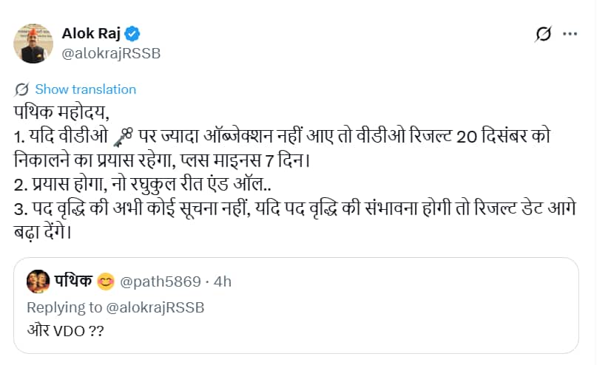Click the Grok icon beside the three-dot menu
The width and height of the screenshot is (611, 365).
click(543, 34)
